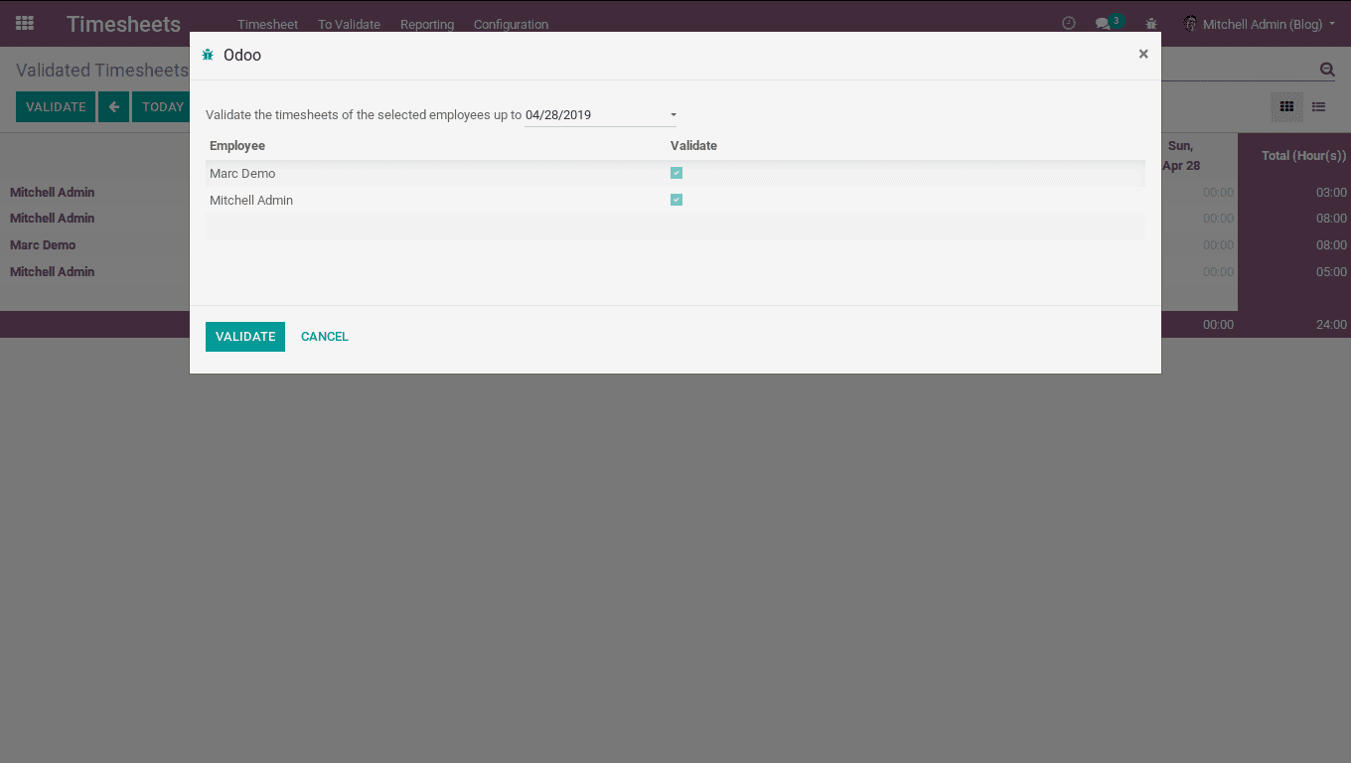The width and height of the screenshot is (1351, 763).
Task: Click the search input field
Action: pos(1238,70)
